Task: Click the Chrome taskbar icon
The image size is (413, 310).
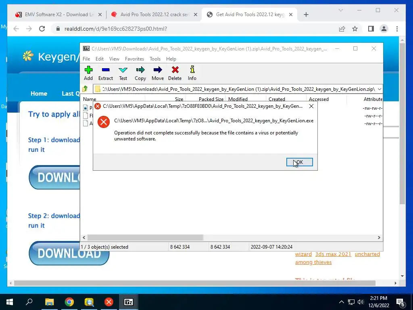Action: tap(69, 302)
